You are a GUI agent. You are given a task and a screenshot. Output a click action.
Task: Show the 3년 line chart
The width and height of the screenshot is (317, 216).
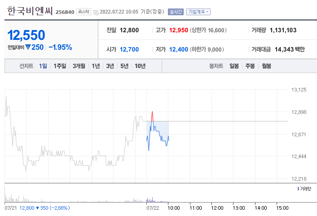tap(110, 66)
